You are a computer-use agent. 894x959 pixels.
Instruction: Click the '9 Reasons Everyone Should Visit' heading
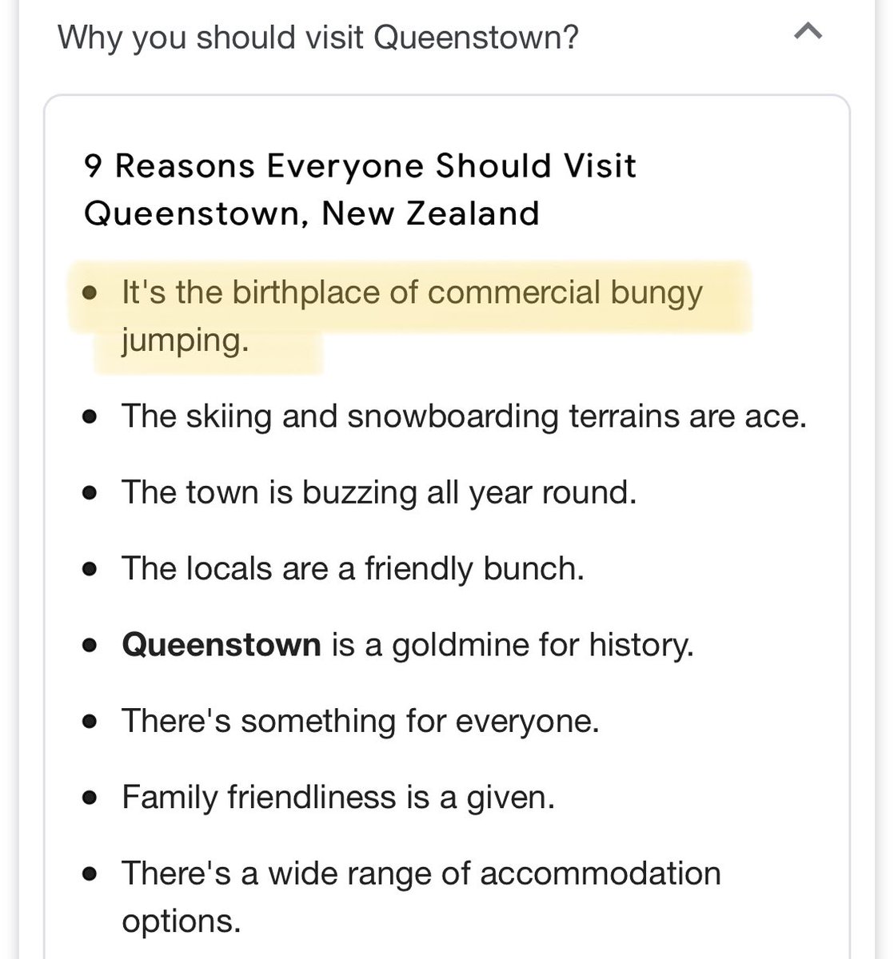(x=360, y=166)
